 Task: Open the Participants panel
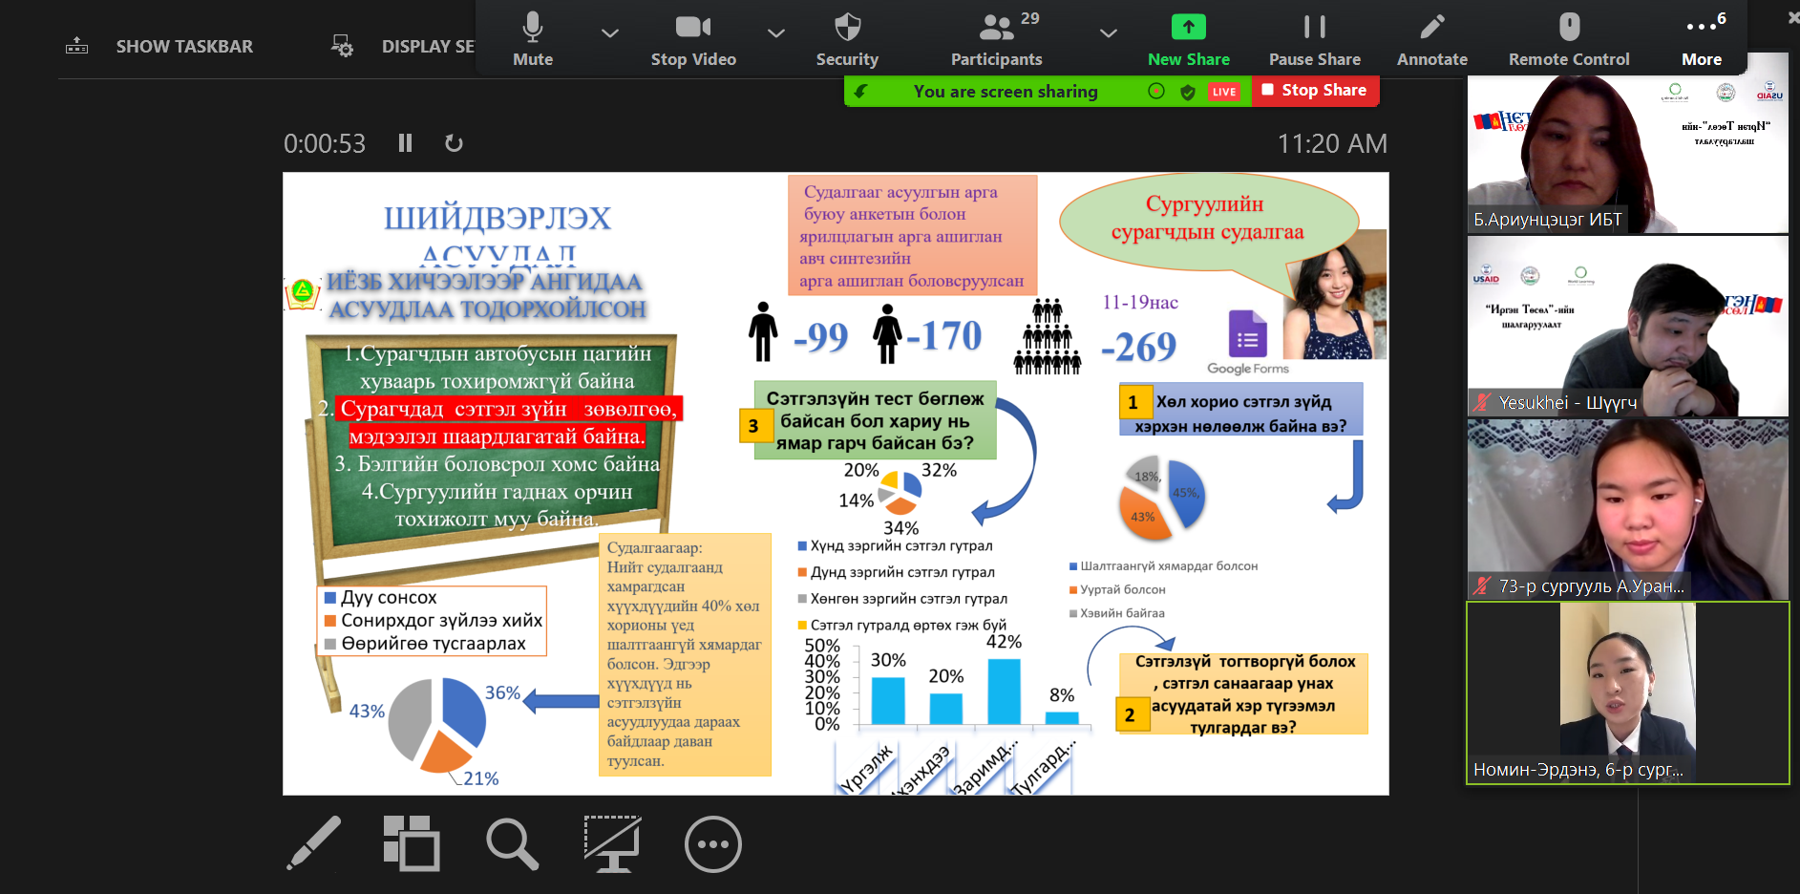pos(996,38)
